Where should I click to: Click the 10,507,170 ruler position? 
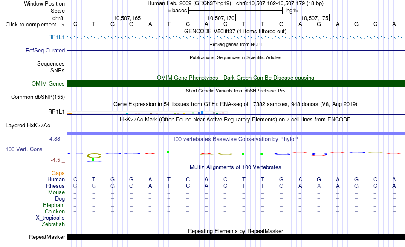(x=221, y=18)
